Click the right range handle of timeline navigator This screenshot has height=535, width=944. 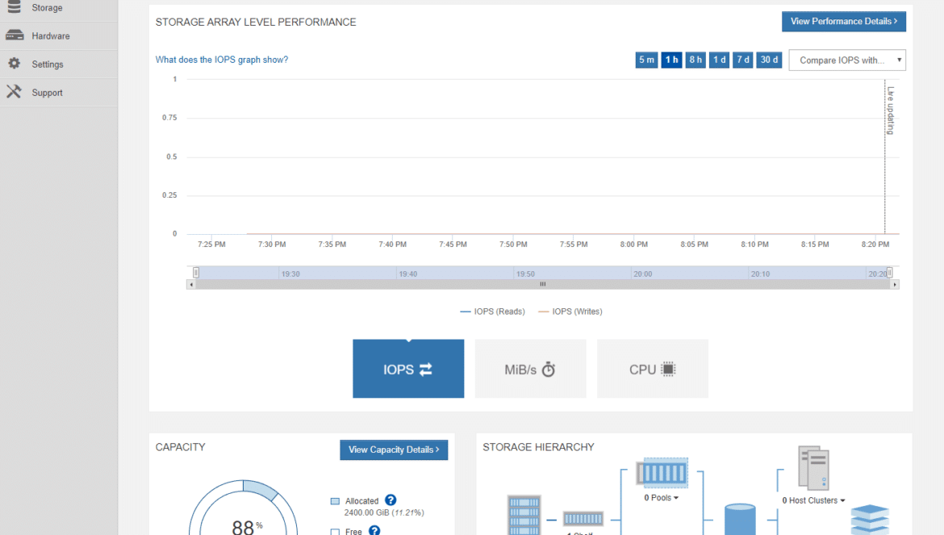click(x=889, y=273)
